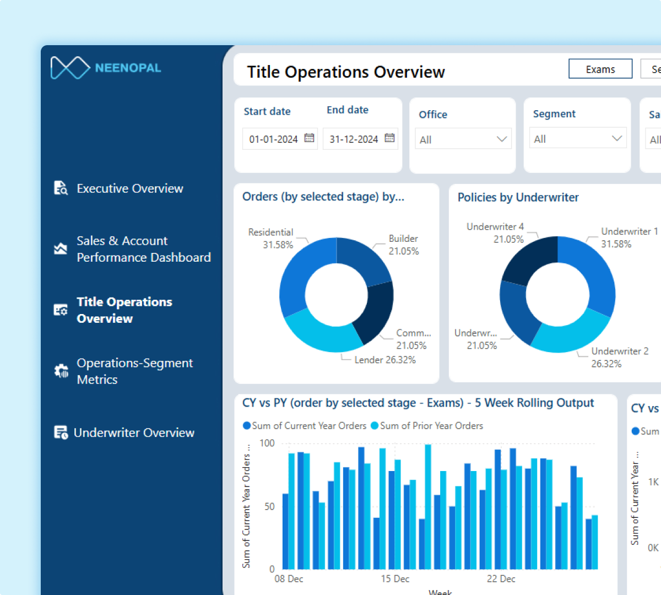This screenshot has width=661, height=595.
Task: Click the Operations-Segment Metrics icon
Action: click(x=61, y=371)
